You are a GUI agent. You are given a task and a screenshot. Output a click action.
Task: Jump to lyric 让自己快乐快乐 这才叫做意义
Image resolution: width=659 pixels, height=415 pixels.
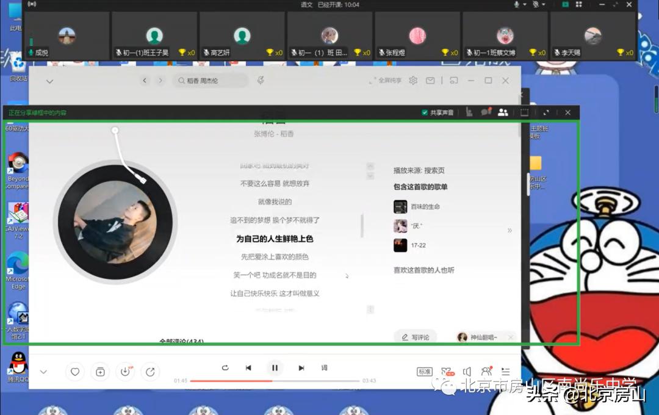tap(275, 294)
